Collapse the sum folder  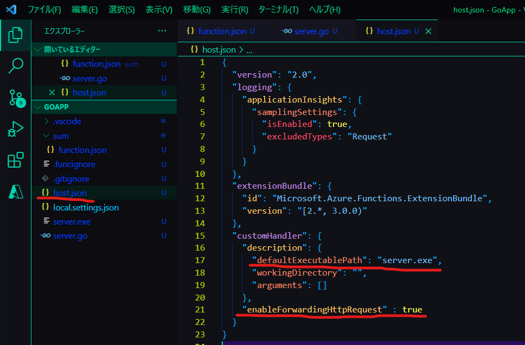[x=46, y=136]
